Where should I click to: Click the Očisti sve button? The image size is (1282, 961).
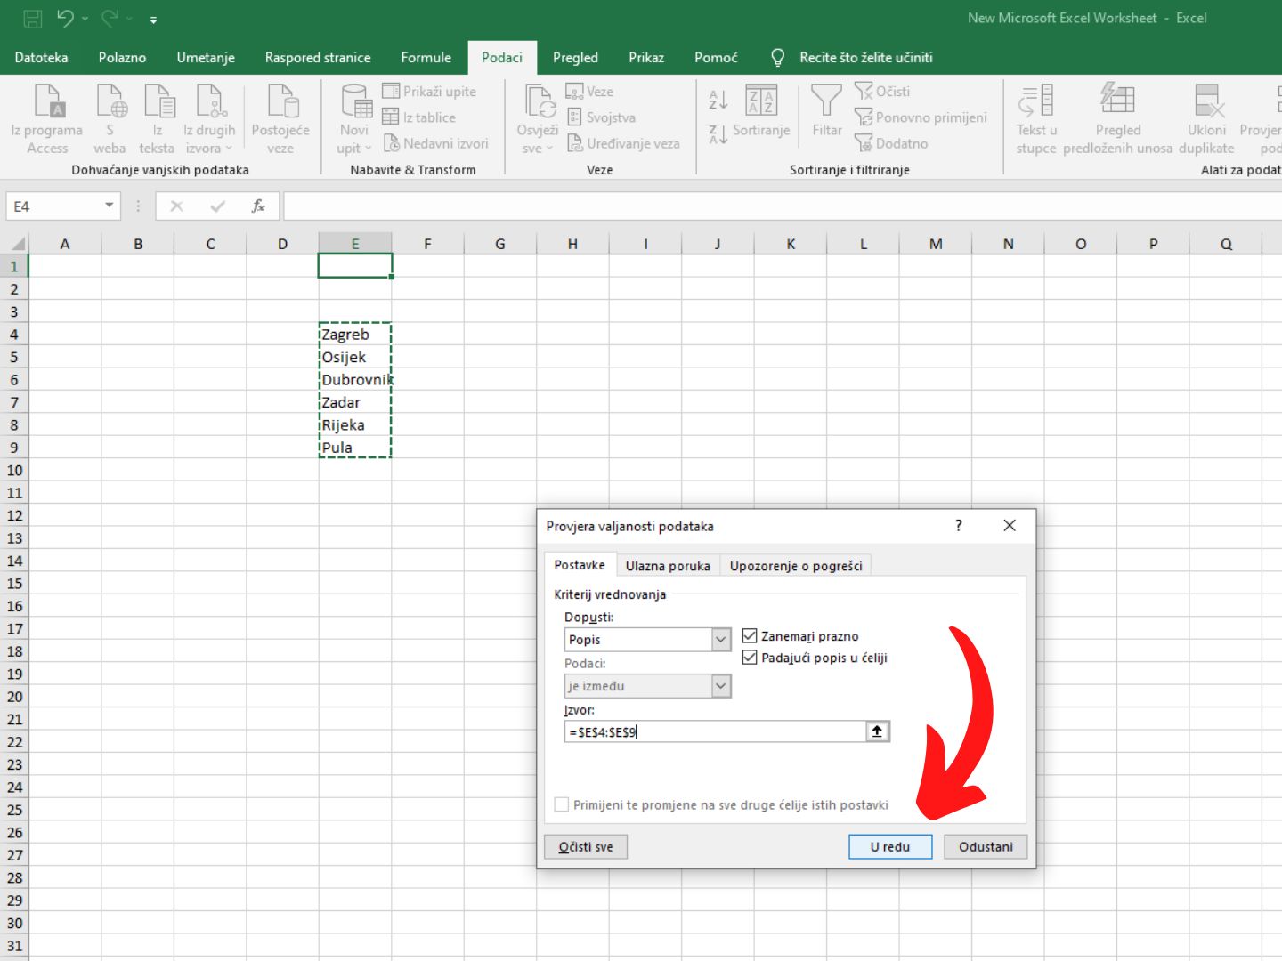[585, 847]
